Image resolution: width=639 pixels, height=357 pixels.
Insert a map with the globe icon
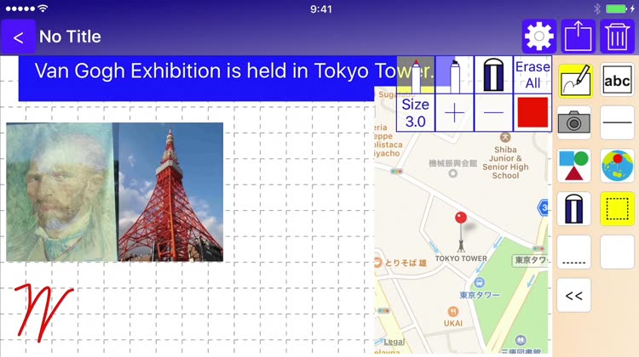click(617, 166)
